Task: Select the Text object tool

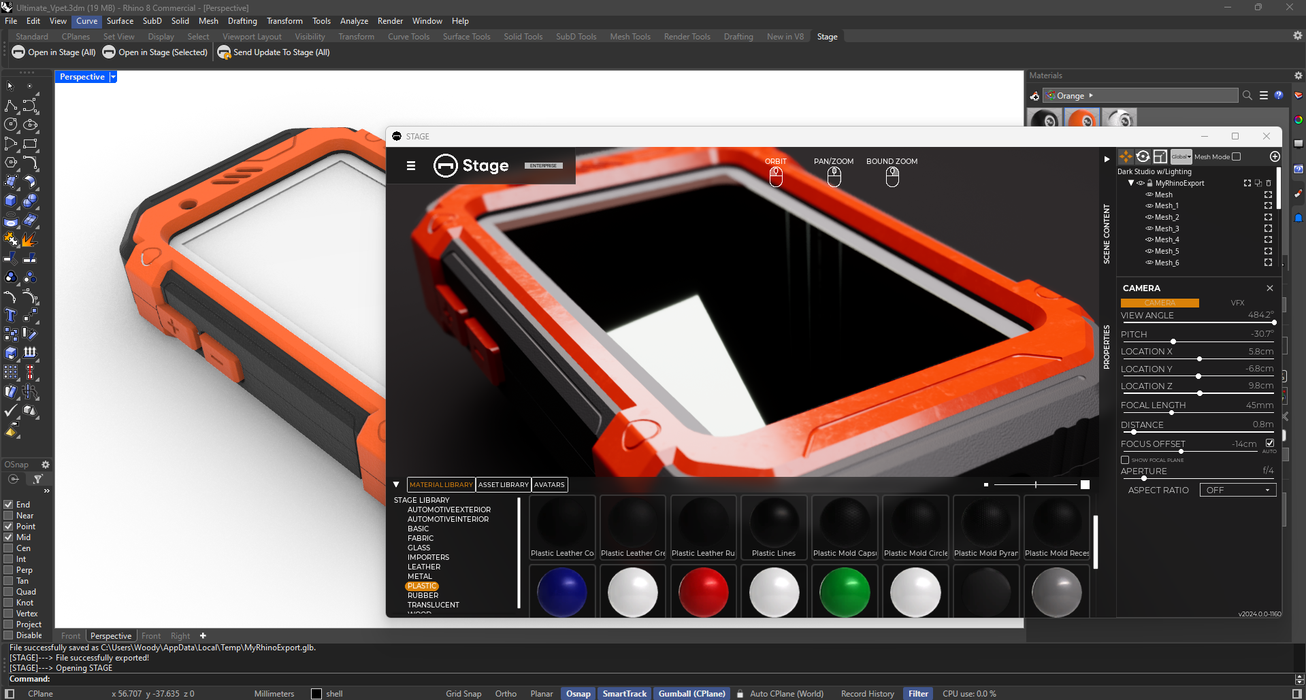Action: (x=11, y=315)
